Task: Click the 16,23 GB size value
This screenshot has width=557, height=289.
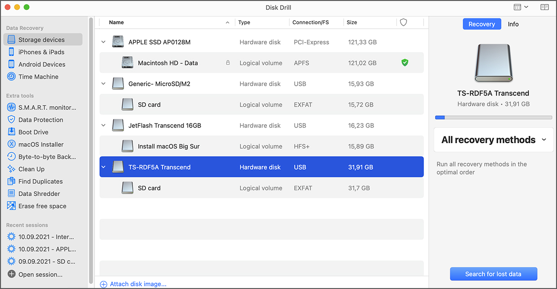Action: pos(361,126)
